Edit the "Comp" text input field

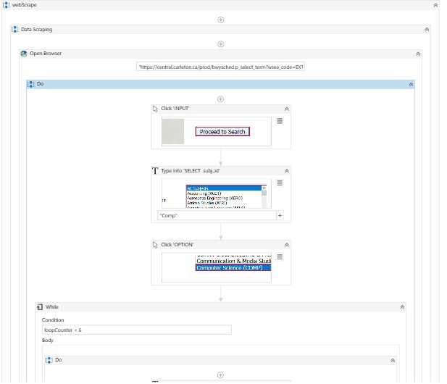pyautogui.click(x=217, y=215)
